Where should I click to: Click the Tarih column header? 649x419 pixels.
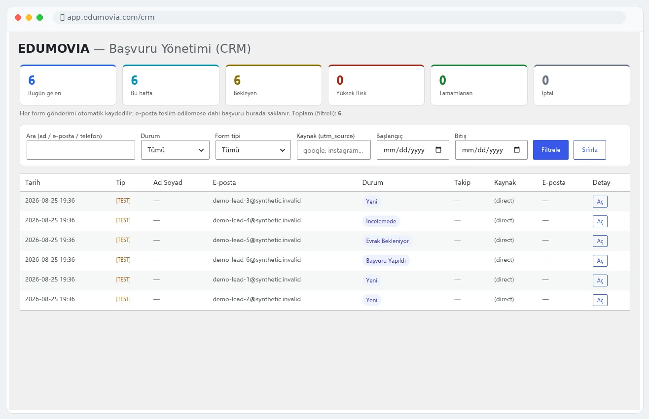(x=33, y=182)
